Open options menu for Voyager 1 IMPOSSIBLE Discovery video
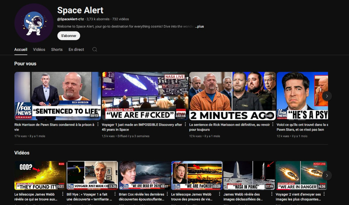The width and height of the screenshot is (349, 205). tap(185, 125)
